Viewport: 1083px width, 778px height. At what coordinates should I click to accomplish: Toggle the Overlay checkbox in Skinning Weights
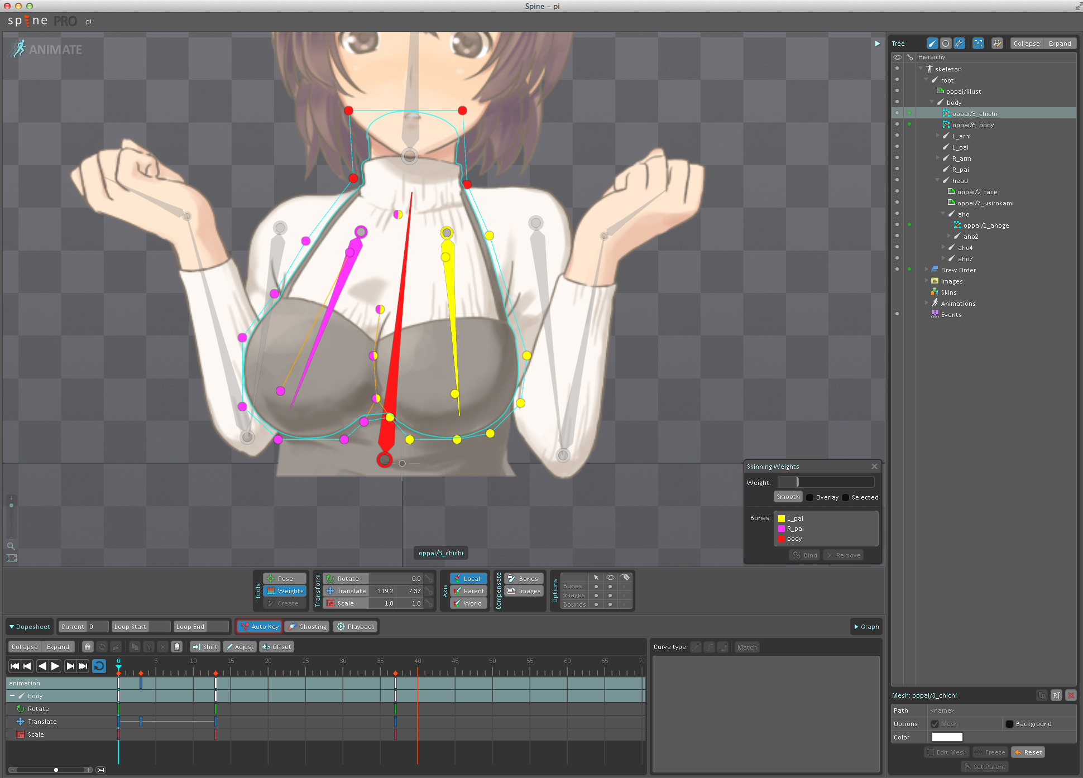810,497
